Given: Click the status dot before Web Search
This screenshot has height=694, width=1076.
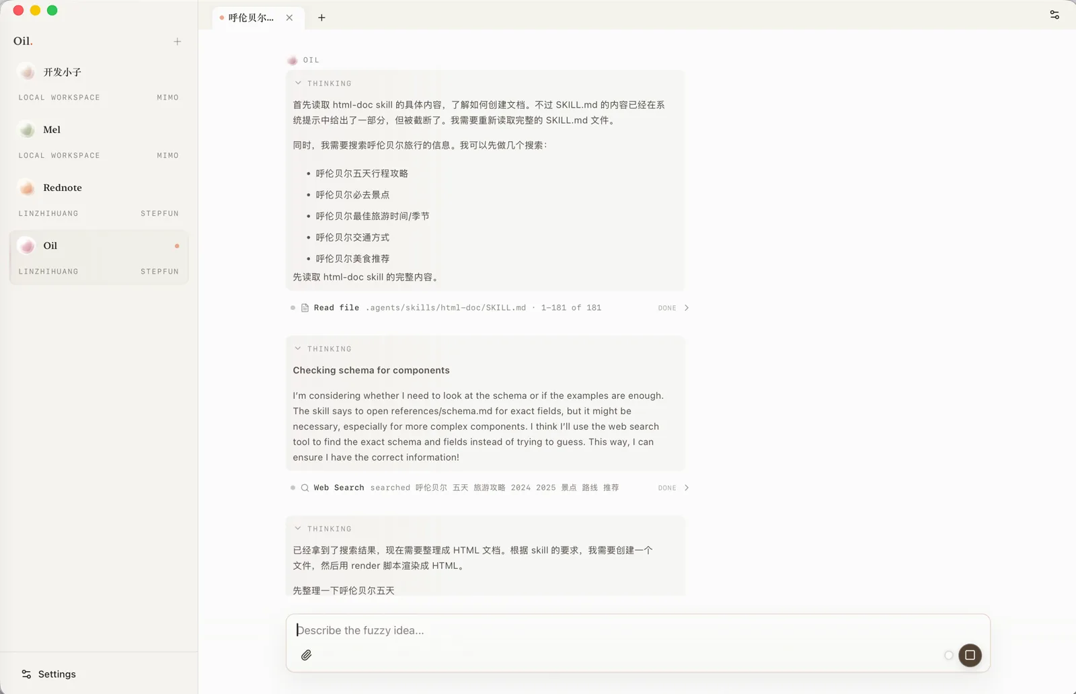Looking at the screenshot, I should point(293,488).
